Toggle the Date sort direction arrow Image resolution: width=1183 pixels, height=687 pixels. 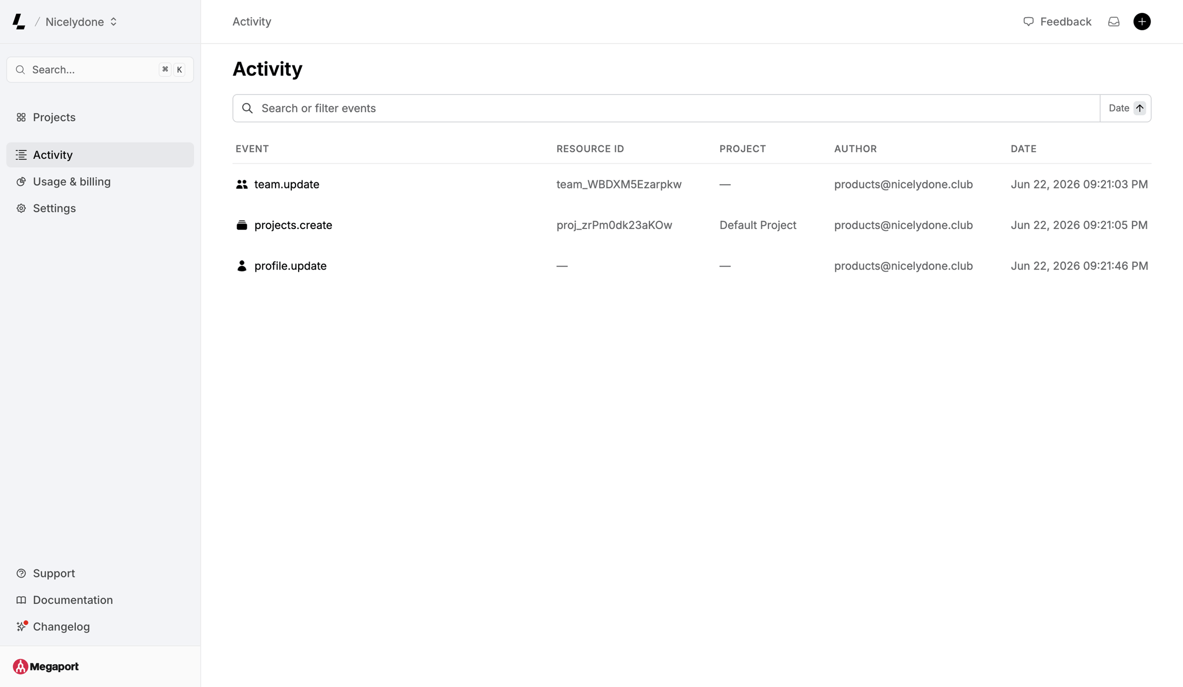point(1140,108)
